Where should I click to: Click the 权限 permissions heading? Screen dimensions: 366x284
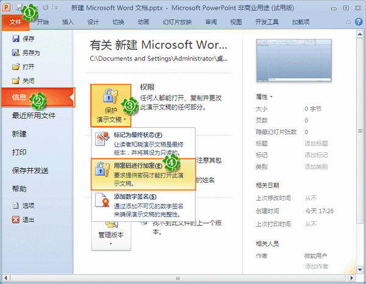[x=147, y=87]
